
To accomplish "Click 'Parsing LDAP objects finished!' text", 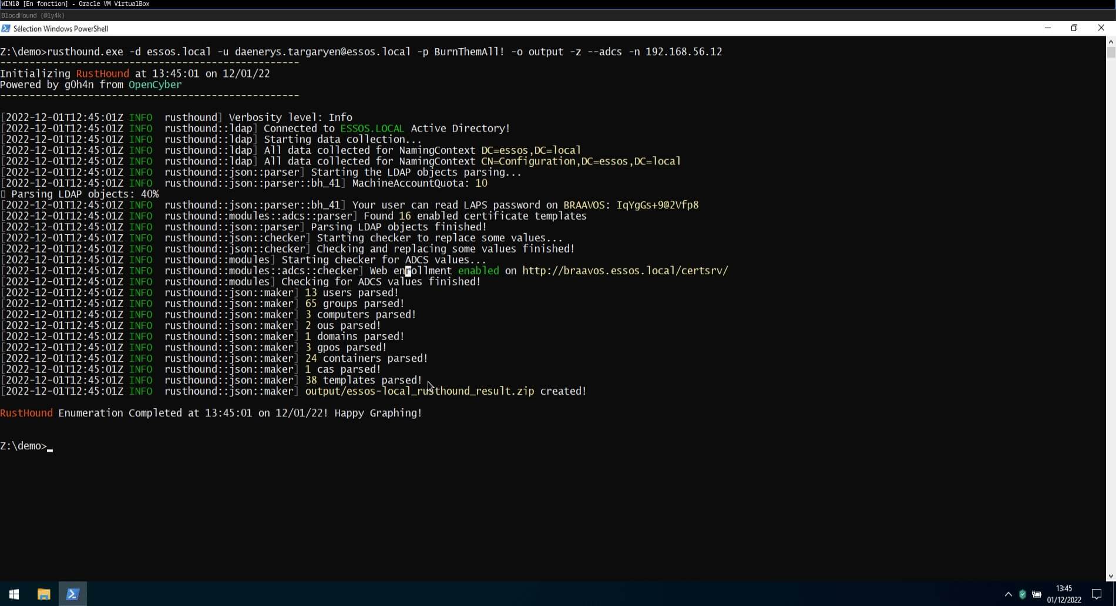I will click(399, 227).
